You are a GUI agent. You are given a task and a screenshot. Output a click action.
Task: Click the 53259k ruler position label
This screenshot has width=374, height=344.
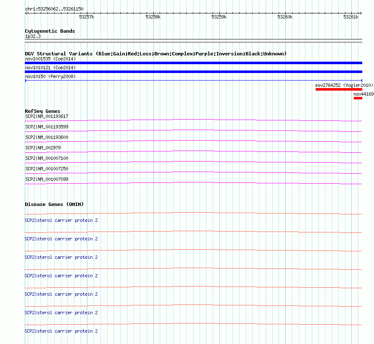pos(219,17)
